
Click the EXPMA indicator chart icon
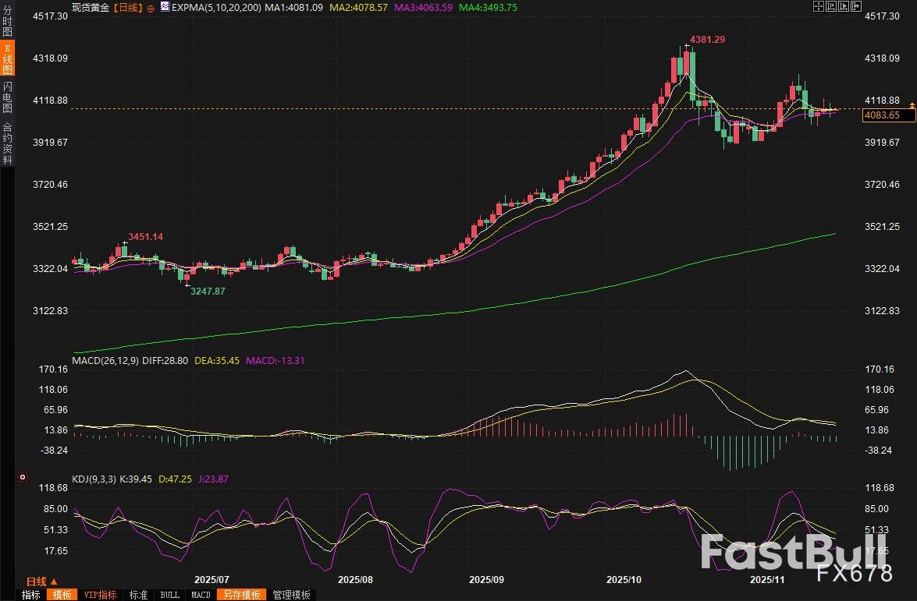point(165,6)
